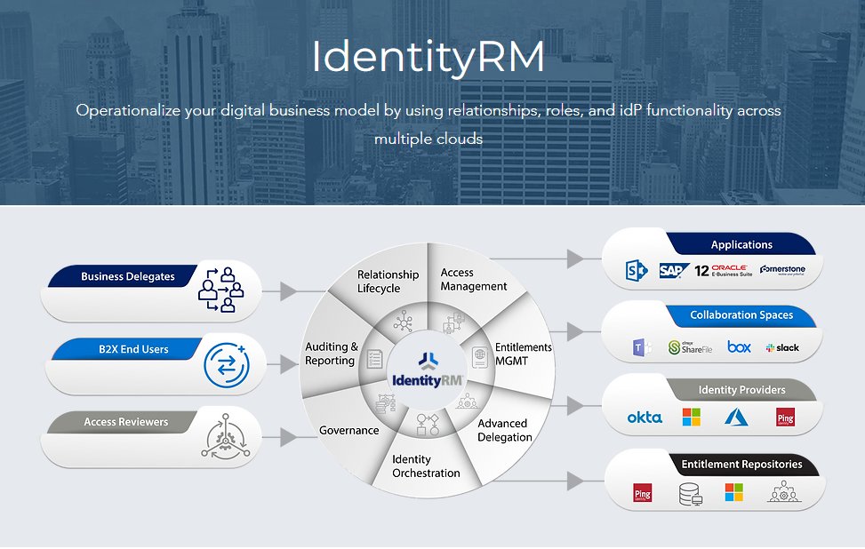Click the Ping logo under Entitlement Repositories
This screenshot has width=865, height=549.
(642, 493)
